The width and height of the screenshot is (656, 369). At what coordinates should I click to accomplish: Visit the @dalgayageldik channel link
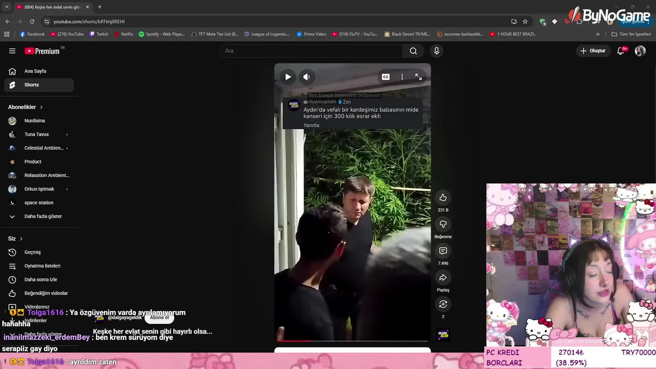click(x=125, y=318)
